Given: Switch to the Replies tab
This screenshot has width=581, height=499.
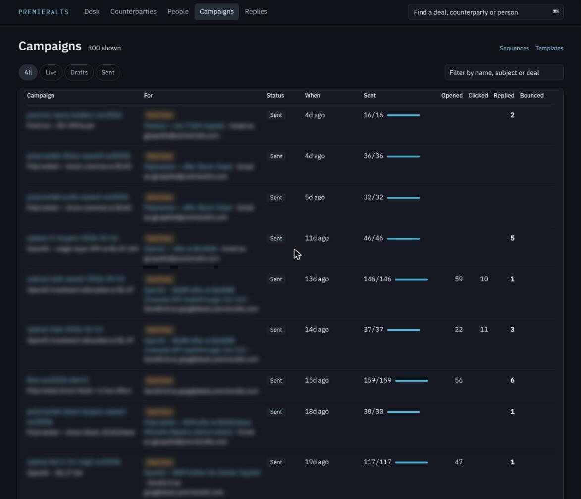Looking at the screenshot, I should tap(256, 11).
